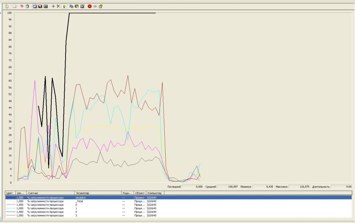Click the Максимум value field 126,875
Image resolution: width=355 pixels, height=223 pixels.
(x=299, y=187)
